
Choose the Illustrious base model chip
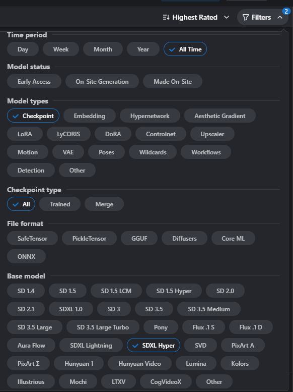click(x=31, y=382)
